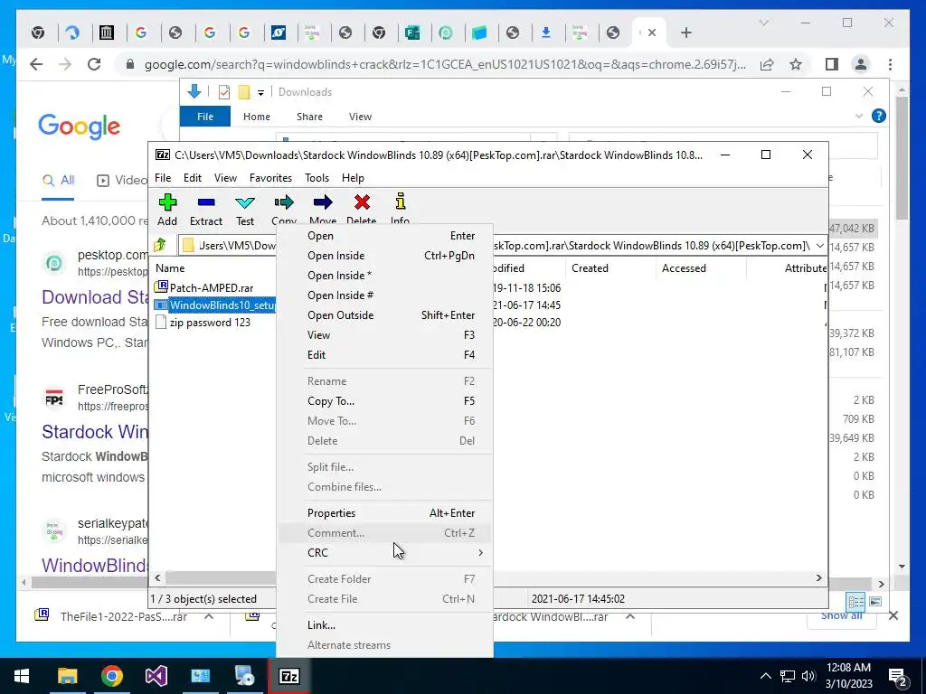Image resolution: width=926 pixels, height=694 pixels.
Task: Close the Chrome downloads bar
Action: click(x=893, y=616)
